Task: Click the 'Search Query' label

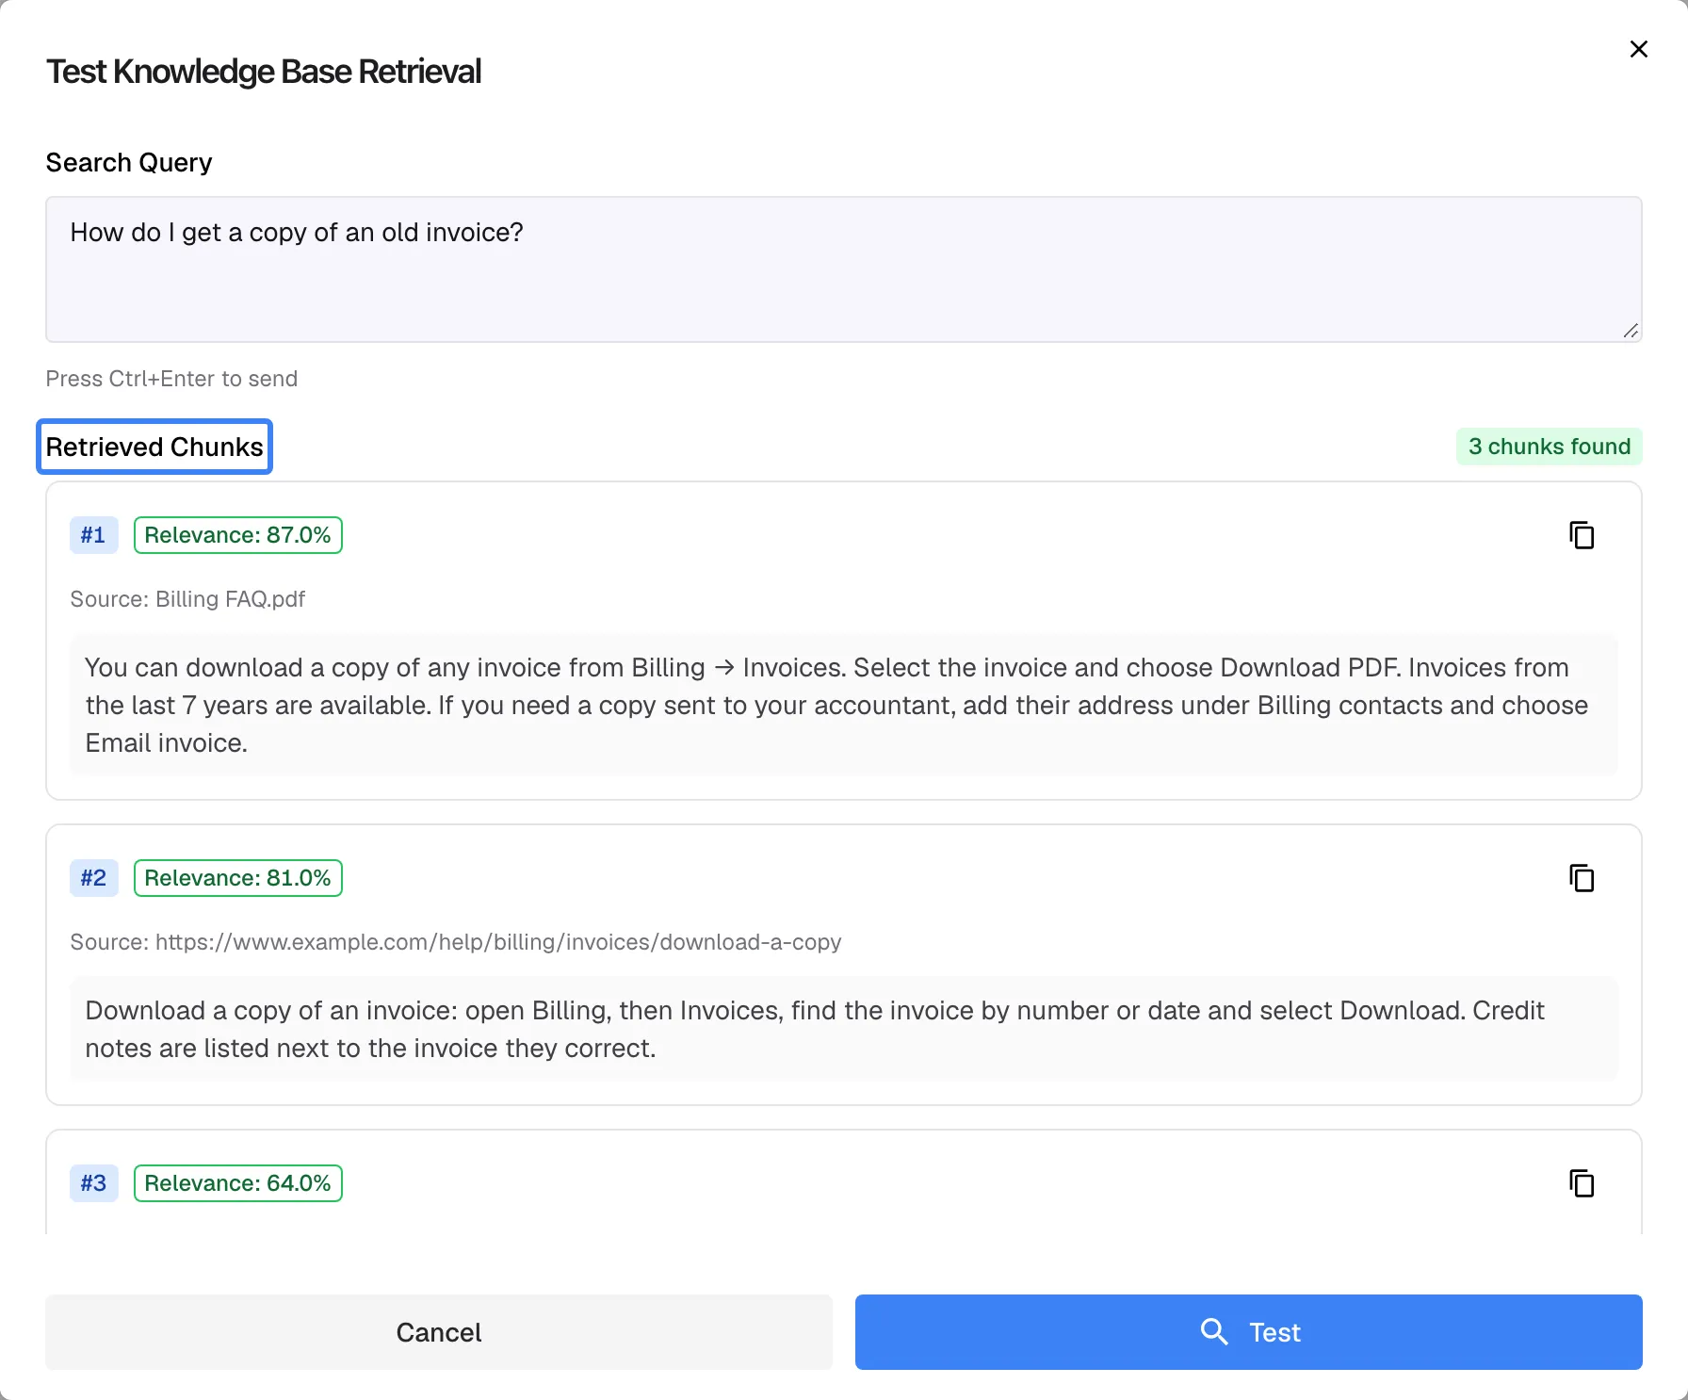Action: (129, 163)
